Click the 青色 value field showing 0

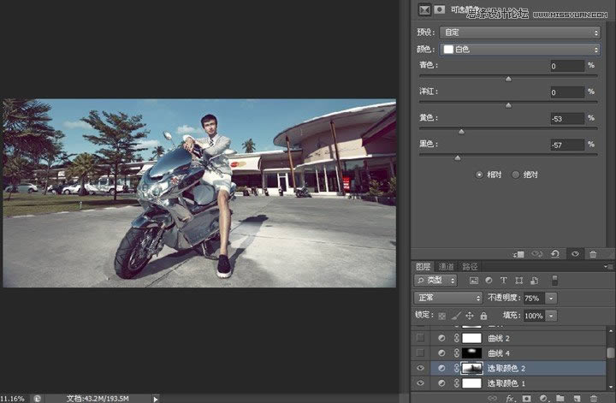tap(567, 66)
